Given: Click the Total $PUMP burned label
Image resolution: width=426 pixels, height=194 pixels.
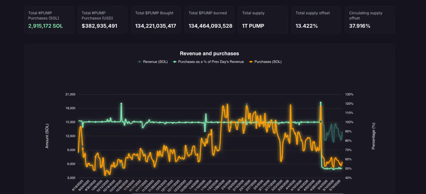Looking at the screenshot, I should (x=208, y=13).
